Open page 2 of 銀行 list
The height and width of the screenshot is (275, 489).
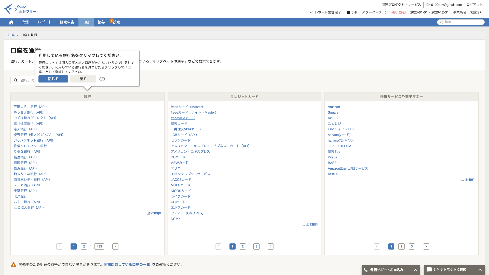[x=84, y=246]
